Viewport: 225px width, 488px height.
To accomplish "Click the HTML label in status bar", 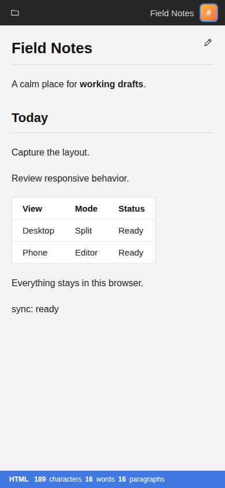I will (x=18, y=479).
